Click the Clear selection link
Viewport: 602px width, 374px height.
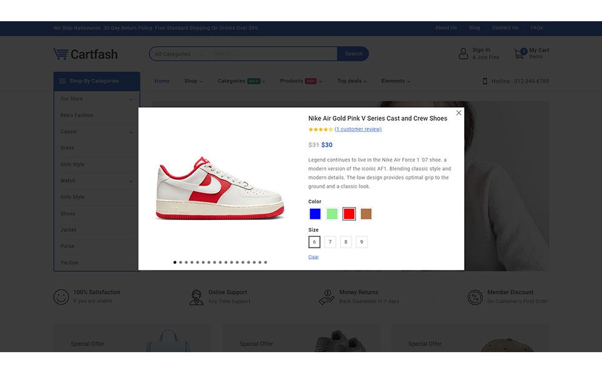pyautogui.click(x=313, y=257)
